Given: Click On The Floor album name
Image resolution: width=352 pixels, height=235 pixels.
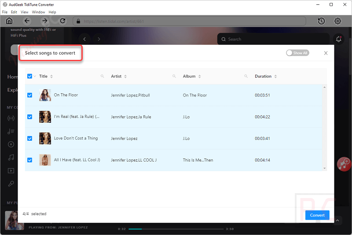Looking at the screenshot, I should [194, 95].
